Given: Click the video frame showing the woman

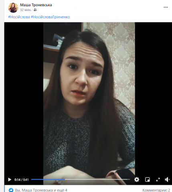Looking at the screenshot, I should (89, 99).
